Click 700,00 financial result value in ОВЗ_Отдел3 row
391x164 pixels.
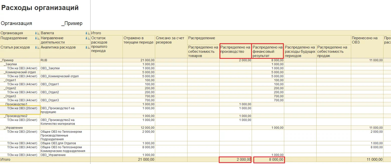(x=279, y=100)
